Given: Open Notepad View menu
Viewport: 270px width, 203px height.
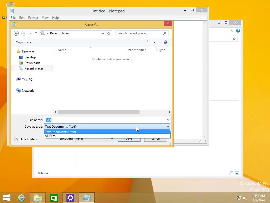Looking at the screenshot, I should [45, 18].
